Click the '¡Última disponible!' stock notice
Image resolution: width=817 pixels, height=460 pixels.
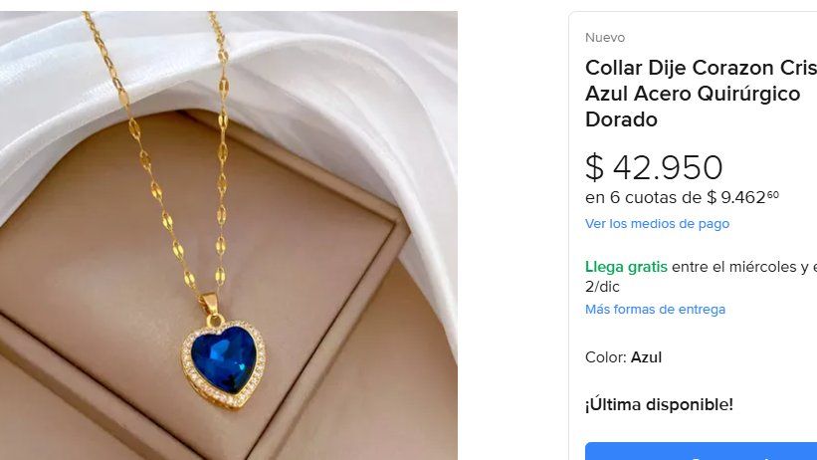pos(659,404)
